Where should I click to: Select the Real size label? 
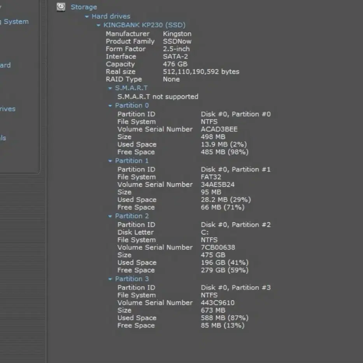(121, 72)
